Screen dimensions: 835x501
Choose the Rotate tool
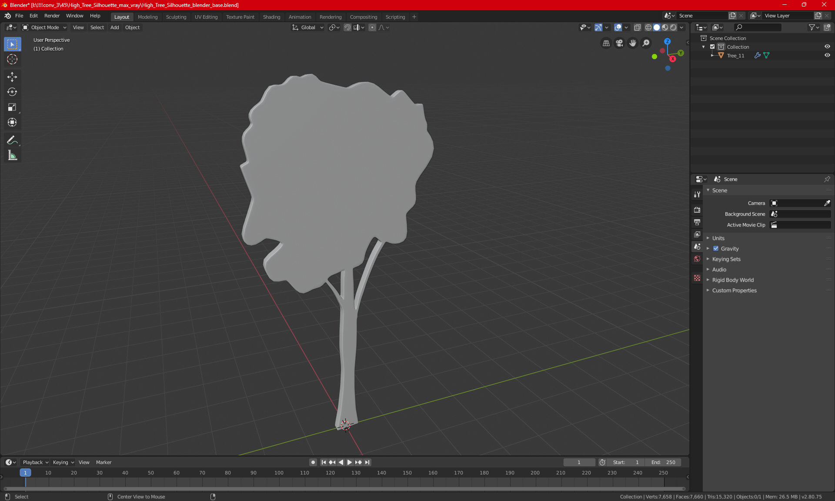point(12,92)
